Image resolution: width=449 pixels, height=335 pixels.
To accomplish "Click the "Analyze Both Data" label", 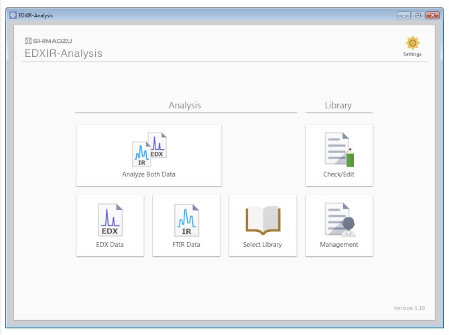I will pos(149,175).
